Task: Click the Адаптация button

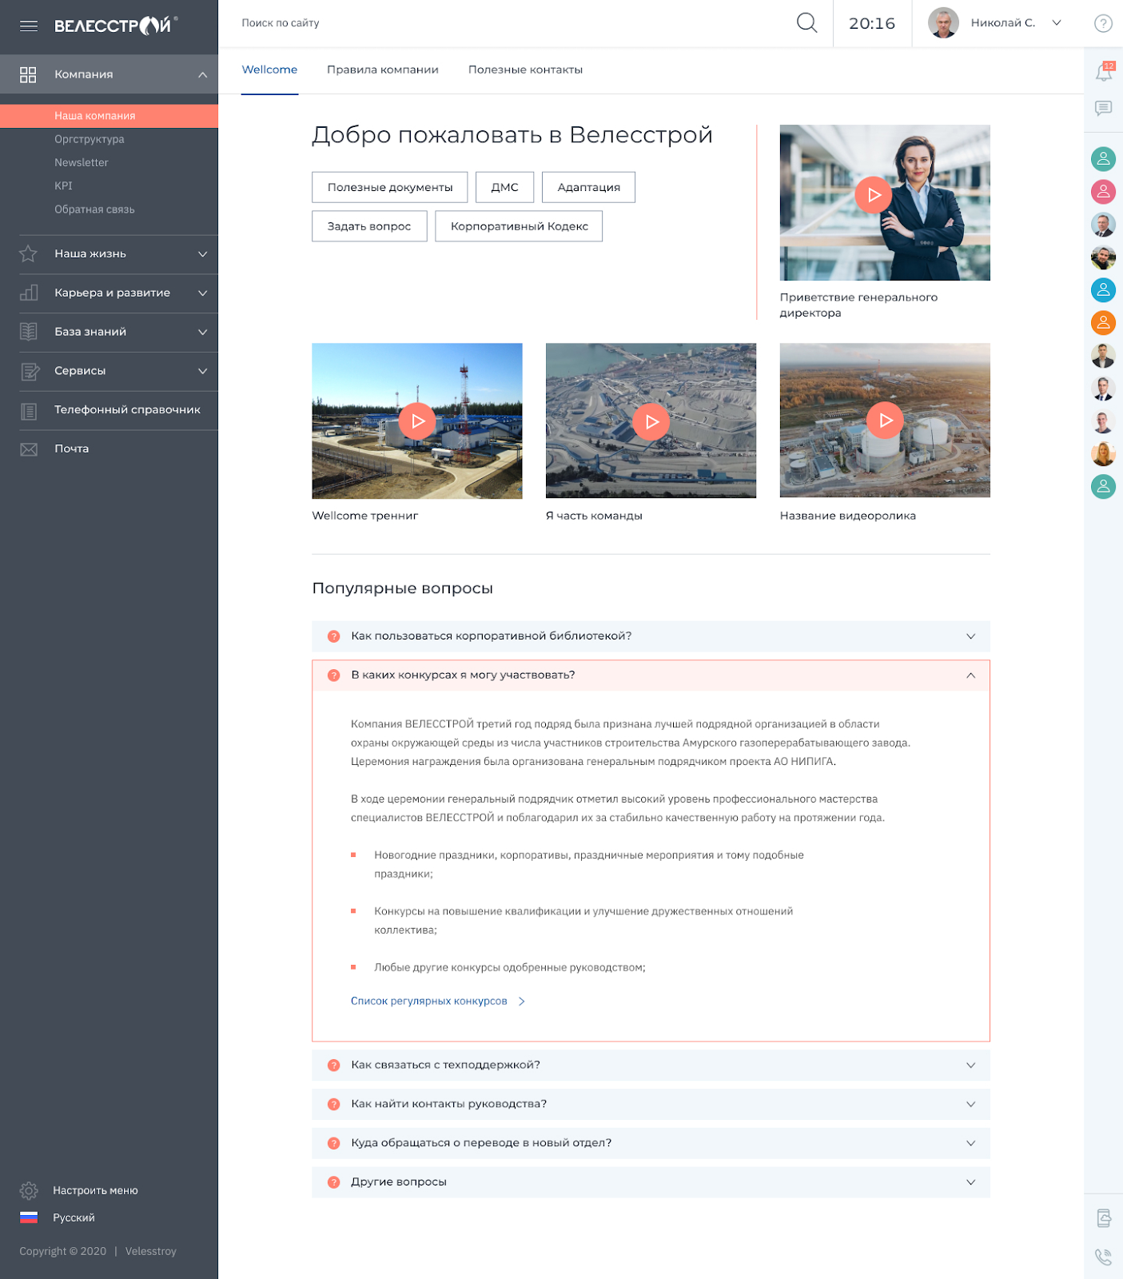Action: click(588, 187)
